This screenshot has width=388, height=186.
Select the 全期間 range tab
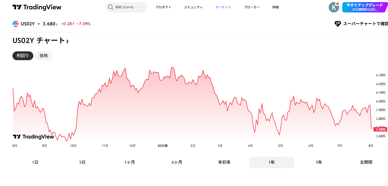tap(366, 162)
